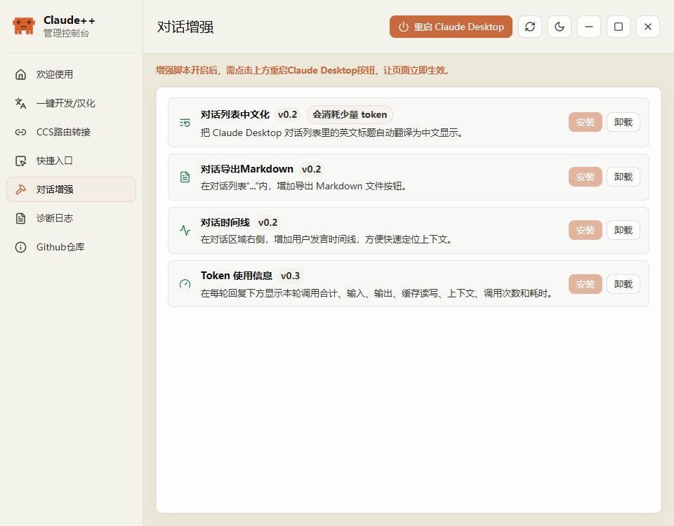Install 对话导出Markdown script
This screenshot has height=526, width=674.
pos(585,177)
